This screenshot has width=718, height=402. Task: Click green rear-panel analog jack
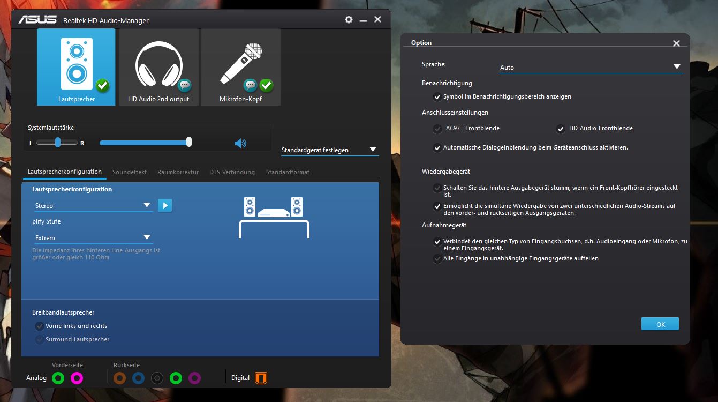(x=176, y=378)
